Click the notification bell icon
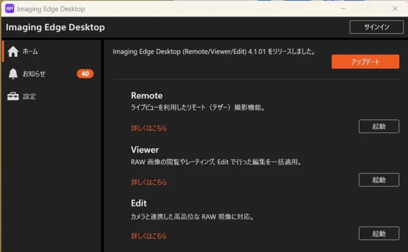Image resolution: width=408 pixels, height=252 pixels. (x=13, y=73)
